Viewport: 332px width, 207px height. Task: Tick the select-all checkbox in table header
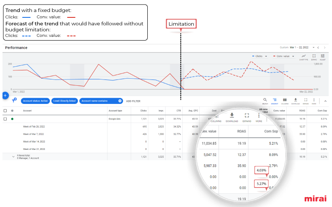click(5, 111)
